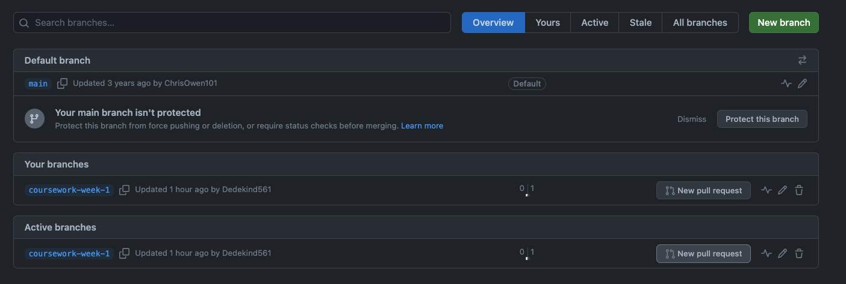Dismiss the branch protection notice

pos(691,119)
